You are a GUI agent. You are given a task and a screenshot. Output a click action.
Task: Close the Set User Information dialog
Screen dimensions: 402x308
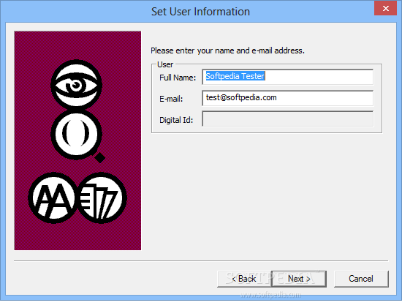tap(386, 9)
